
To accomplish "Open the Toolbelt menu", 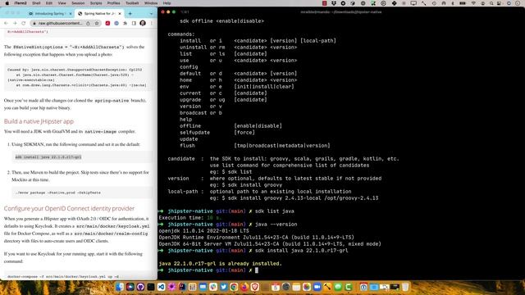I will (132, 3).
